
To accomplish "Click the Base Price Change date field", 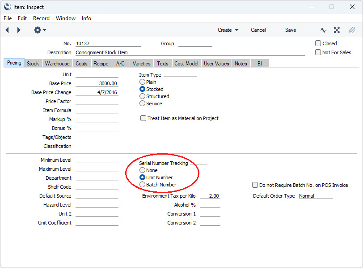I will coord(97,92).
